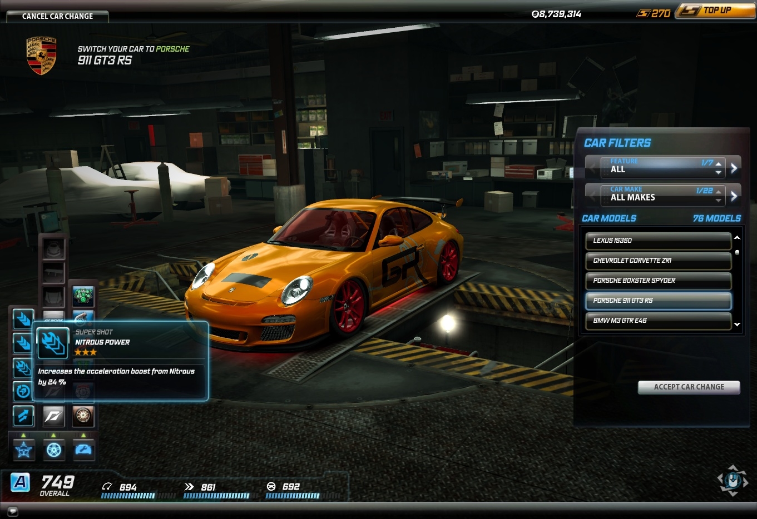Go to next Car Make with right chevron
This screenshot has width=757, height=519.
coord(734,196)
